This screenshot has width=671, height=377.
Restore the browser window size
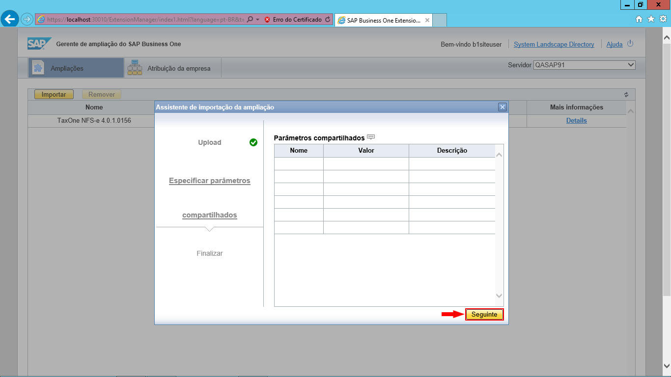[641, 5]
